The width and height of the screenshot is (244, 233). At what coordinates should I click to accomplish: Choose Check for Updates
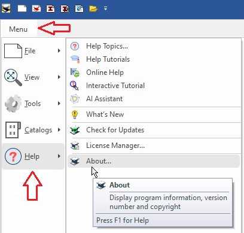[x=154, y=130]
